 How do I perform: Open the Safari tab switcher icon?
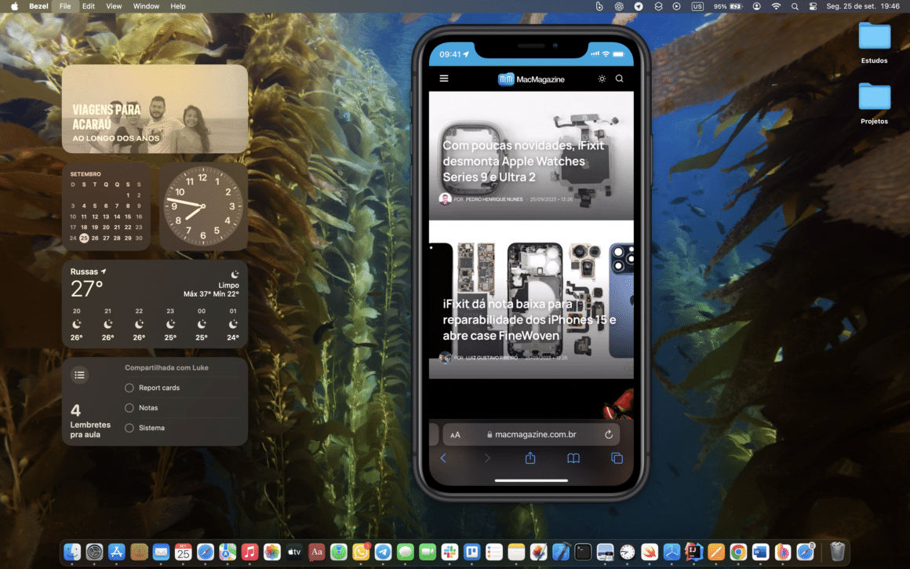click(617, 458)
